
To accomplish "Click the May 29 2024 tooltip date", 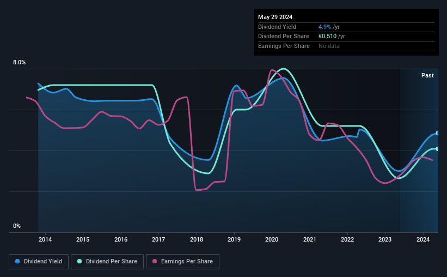I will [275, 17].
